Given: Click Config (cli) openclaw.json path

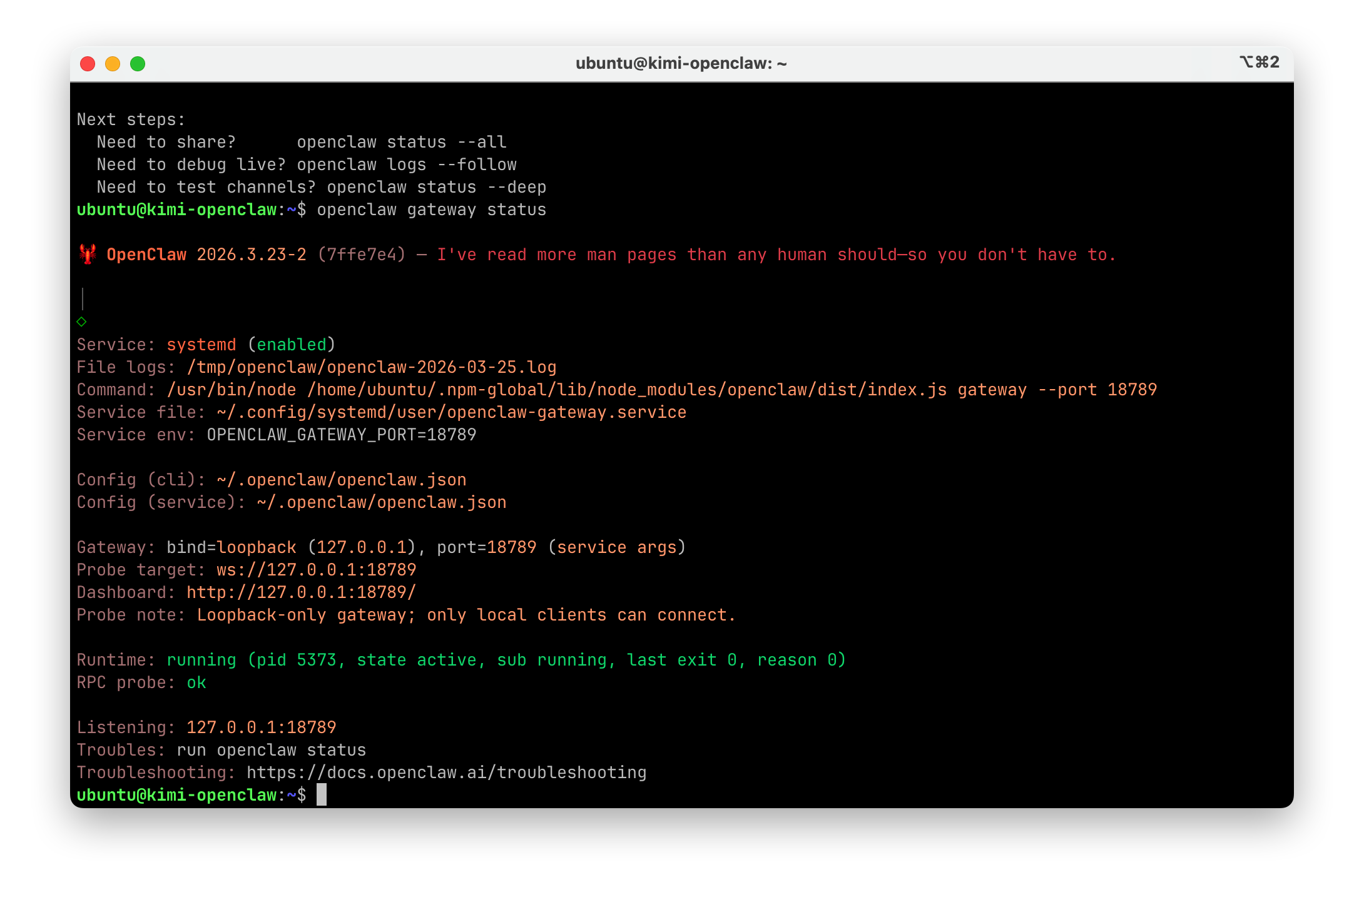Looking at the screenshot, I should point(341,480).
